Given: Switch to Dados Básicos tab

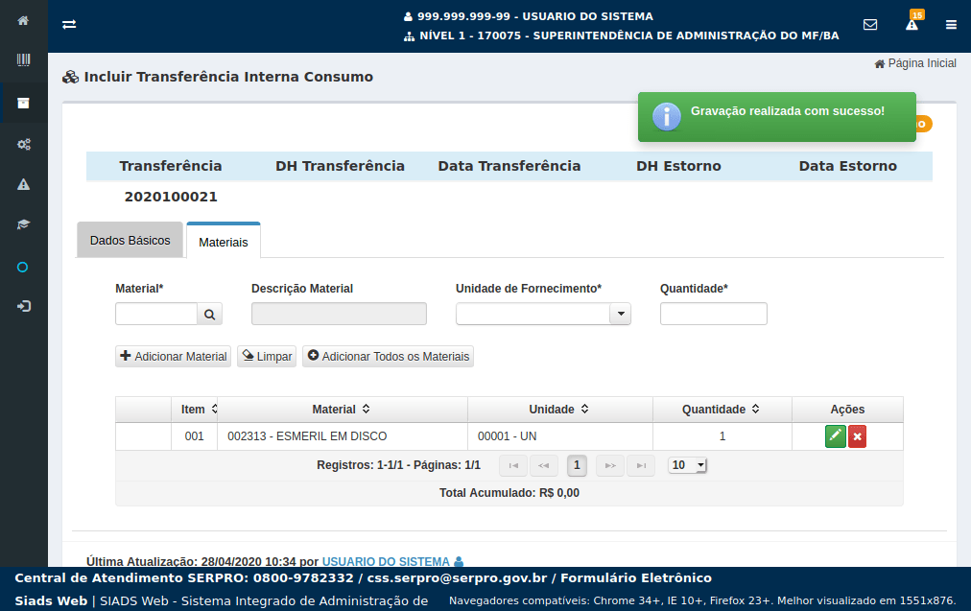Looking at the screenshot, I should coord(130,240).
